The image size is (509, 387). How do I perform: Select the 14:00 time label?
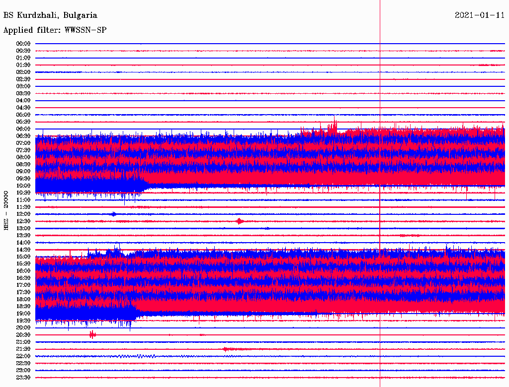pos(23,243)
